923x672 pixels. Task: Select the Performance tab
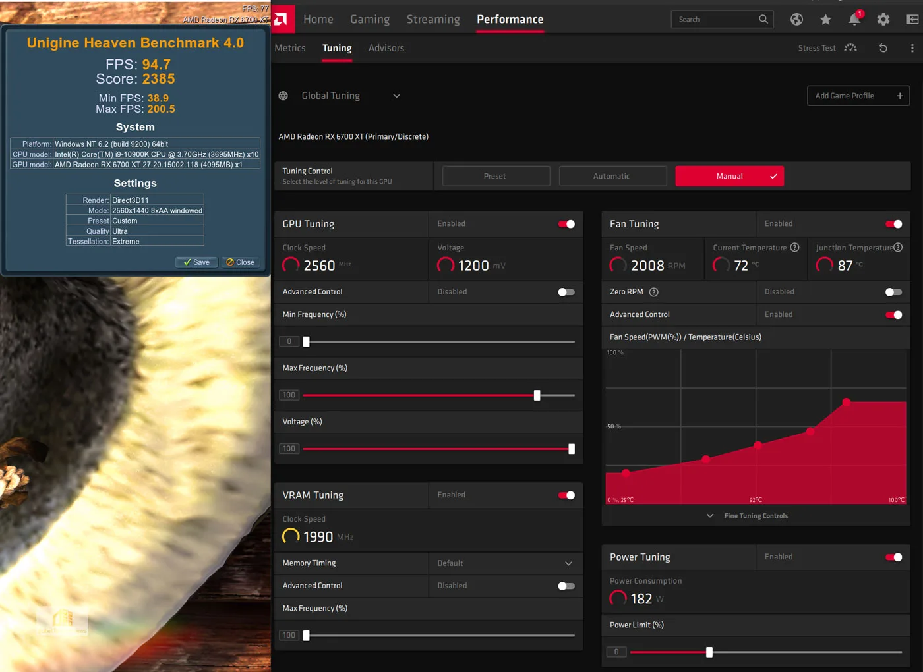pos(510,19)
